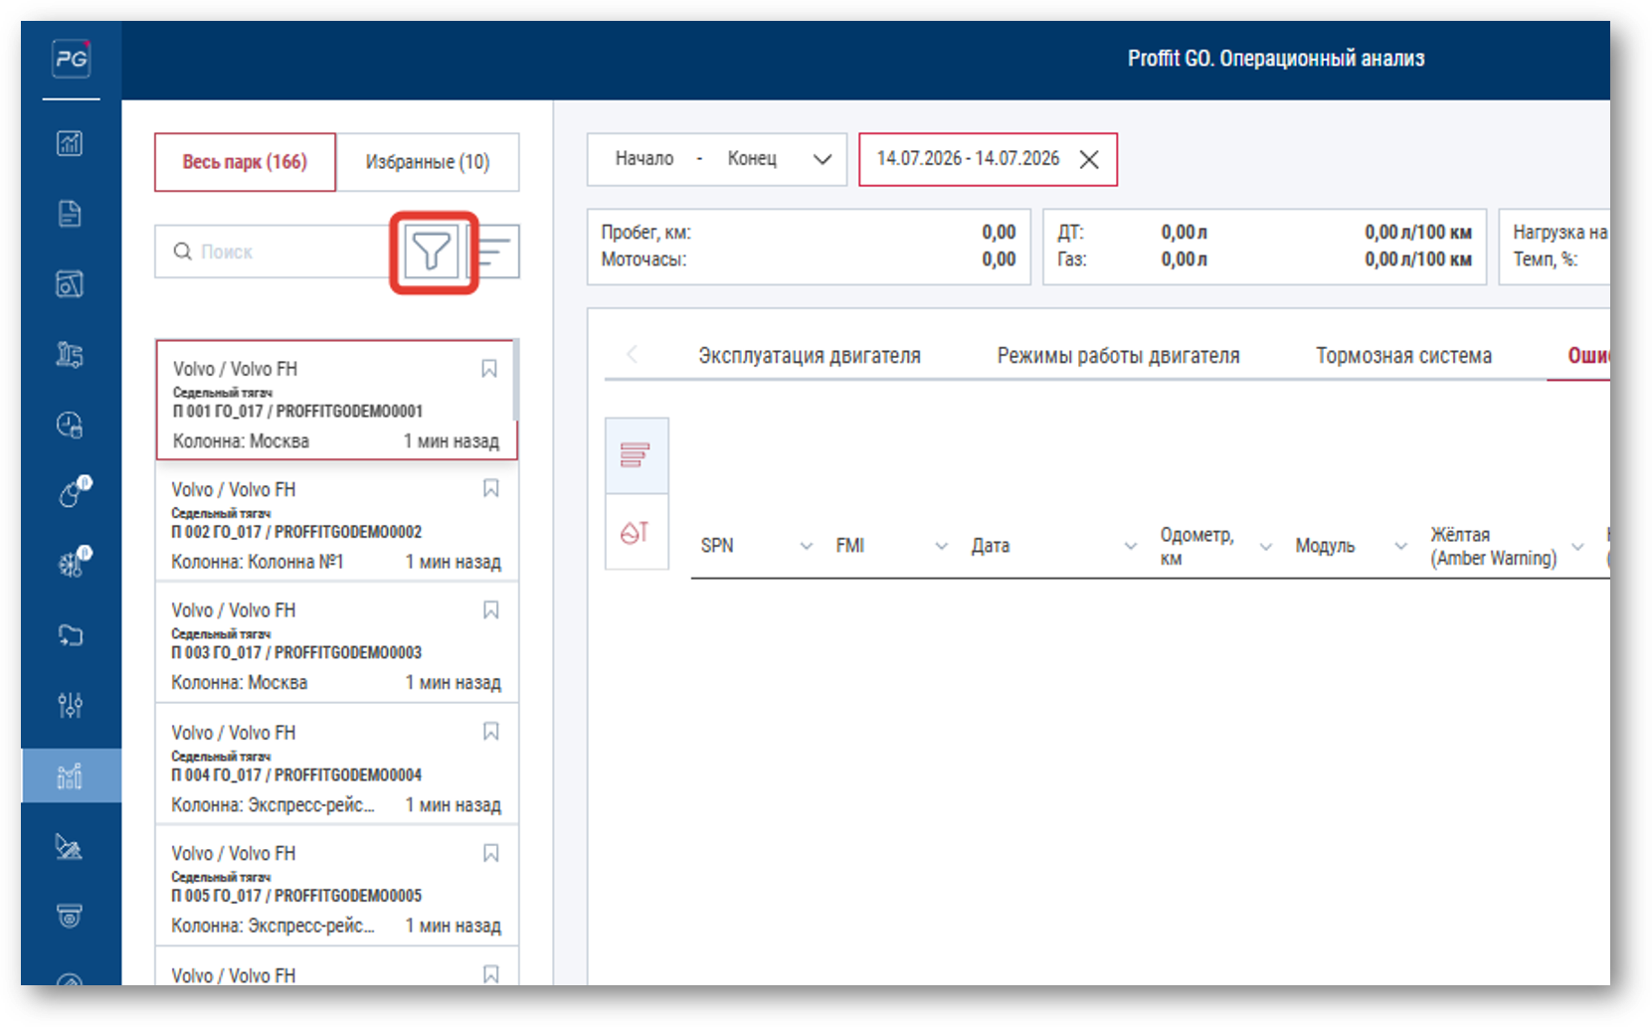The height and width of the screenshot is (1027, 1652).
Task: Select vehicle П 001 ГО_017 / PROFFITGODEMO0001
Action: (x=337, y=400)
